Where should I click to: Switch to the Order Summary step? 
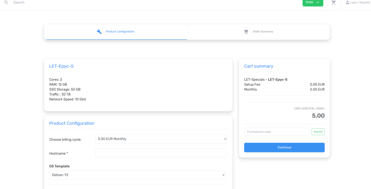(263, 32)
